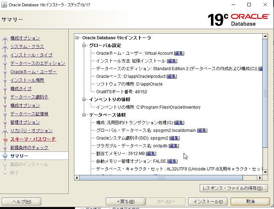Screen dimensions: 274x209
Task: Select the データベース・キャラクタ・セット AL32UTF8 row
Action: click(x=179, y=169)
